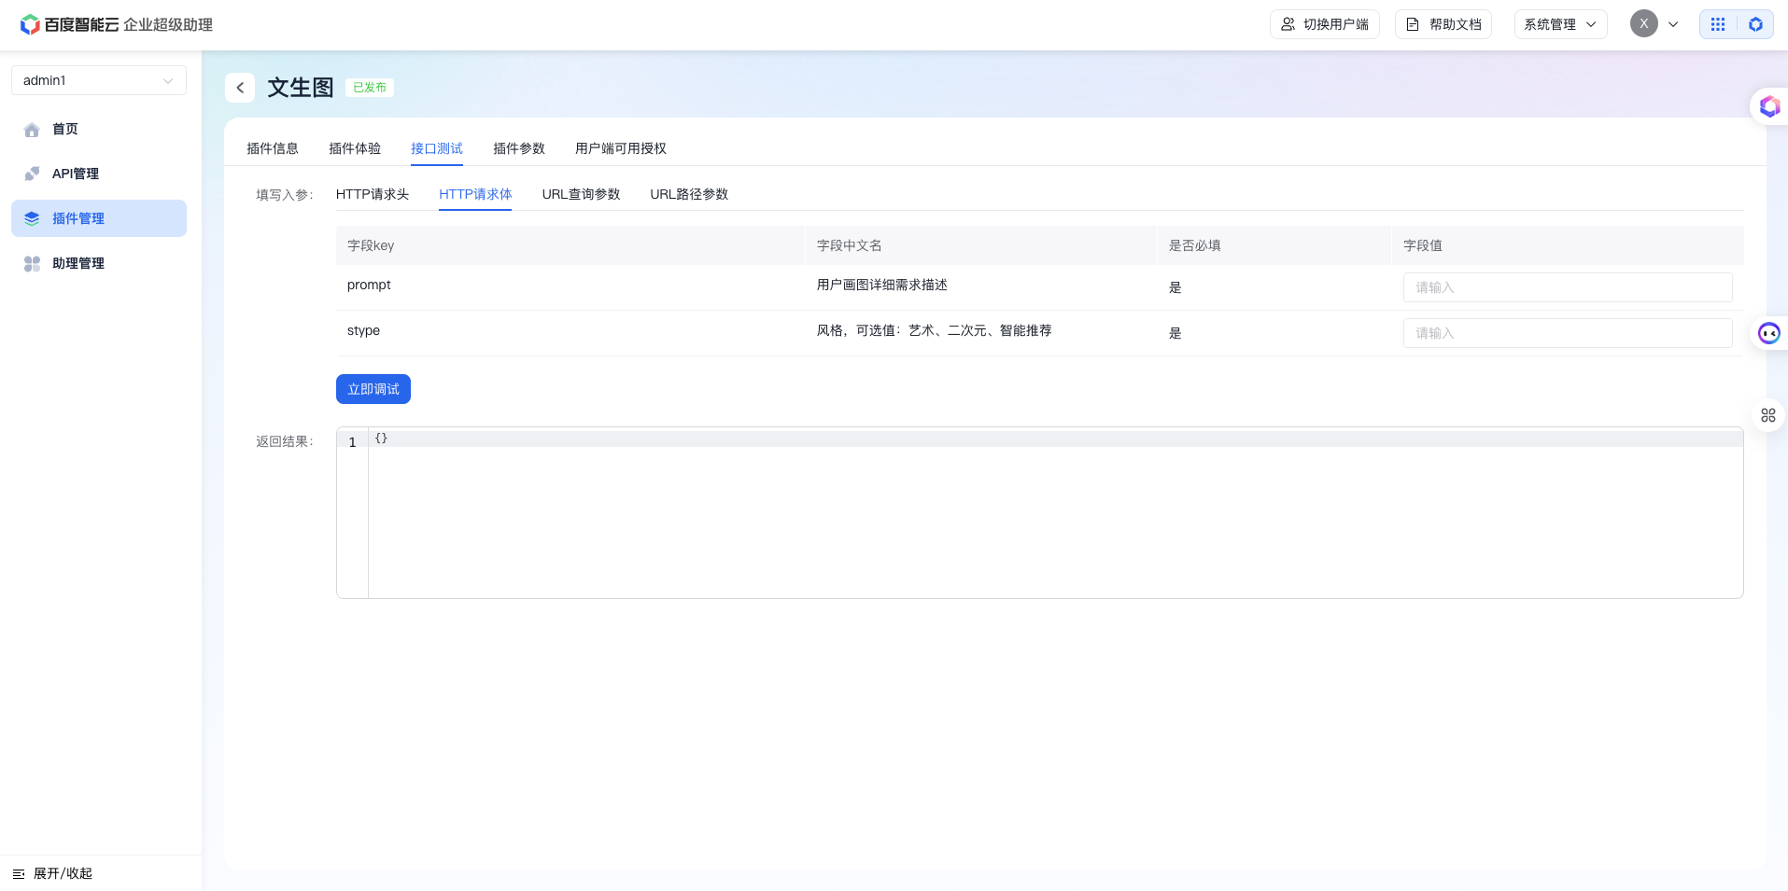1788x891 pixels.
Task: Click the API管理 plug icon
Action: (32, 174)
